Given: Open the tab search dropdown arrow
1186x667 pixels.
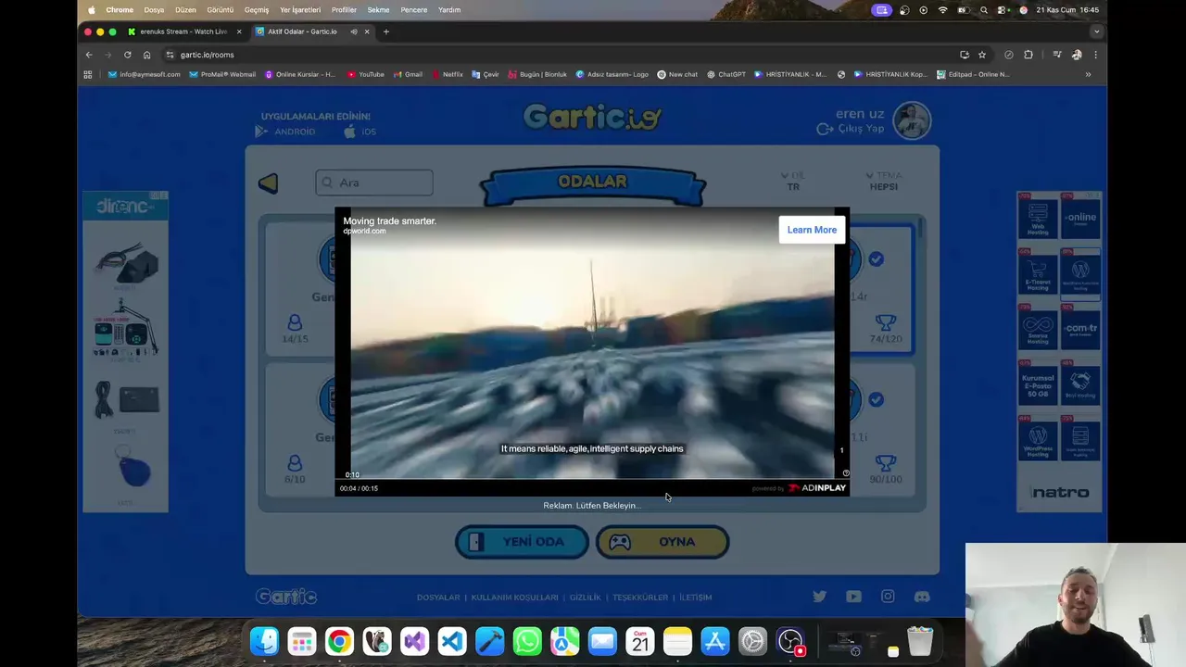Looking at the screenshot, I should [x=1097, y=31].
